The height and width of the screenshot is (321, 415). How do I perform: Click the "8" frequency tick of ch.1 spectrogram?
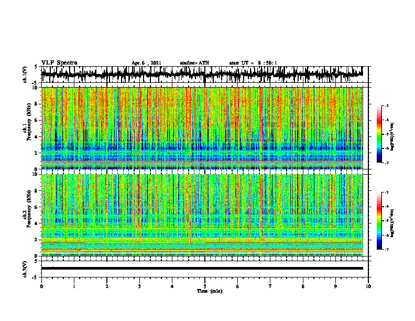pyautogui.click(x=37, y=104)
